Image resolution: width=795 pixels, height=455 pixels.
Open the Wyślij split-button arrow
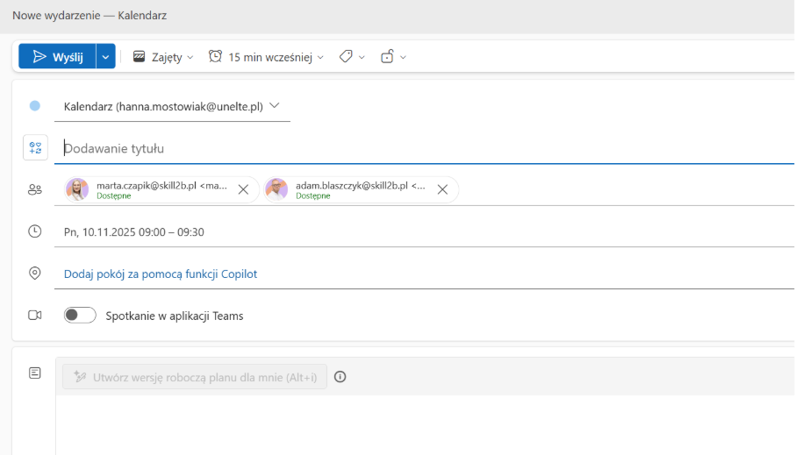pyautogui.click(x=105, y=56)
